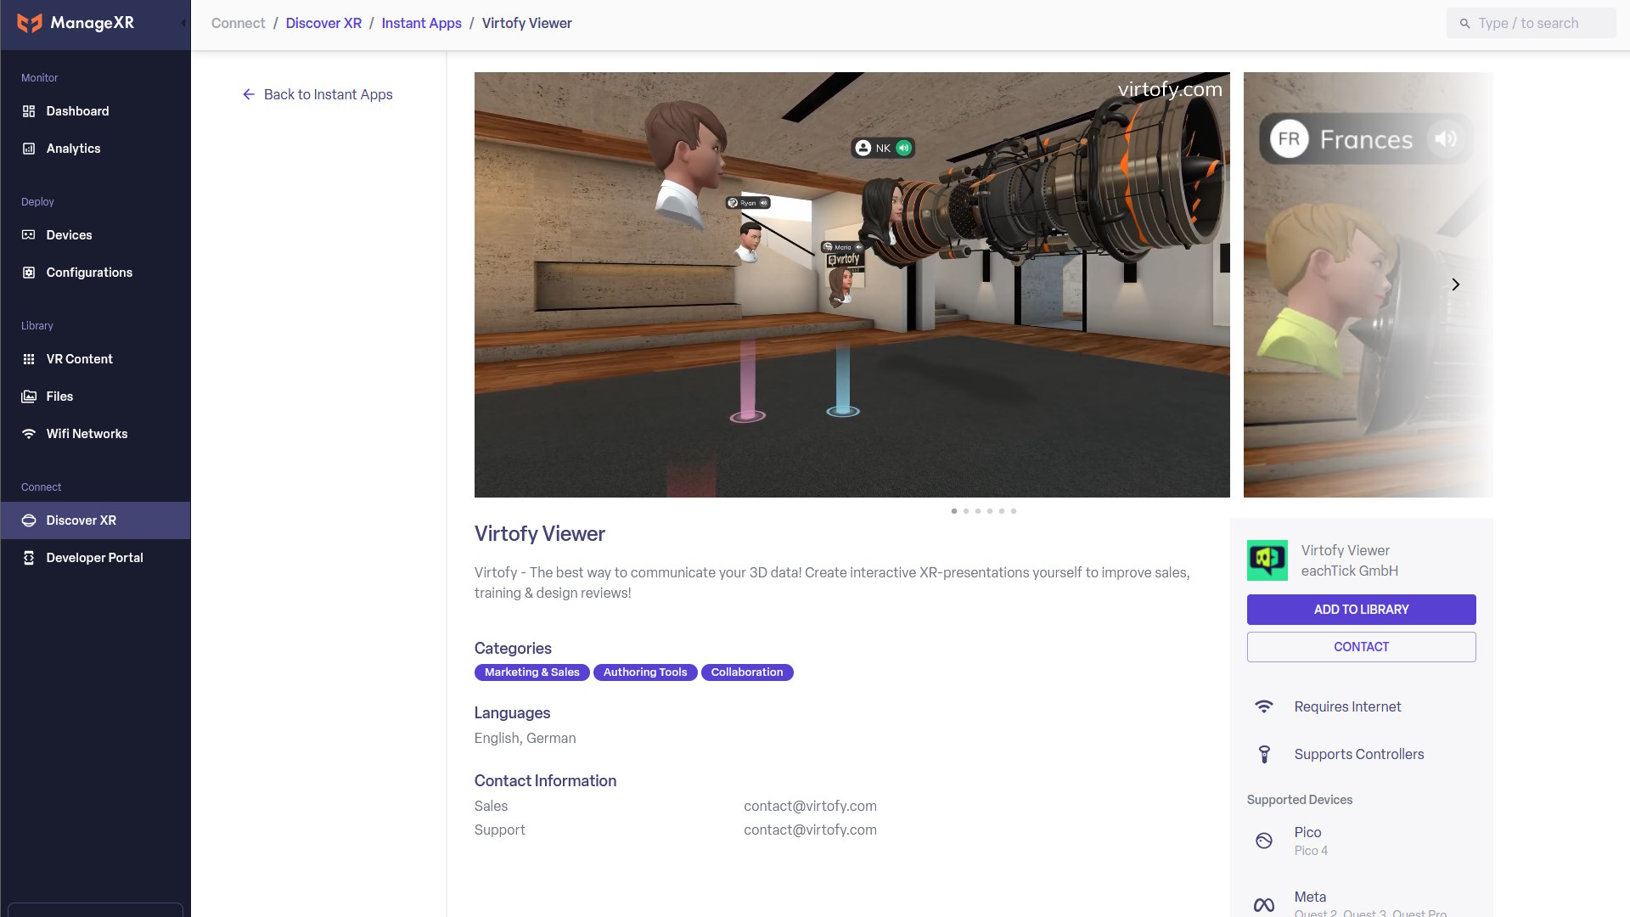The height and width of the screenshot is (917, 1630).
Task: Click the Sales contact email
Action: [810, 806]
